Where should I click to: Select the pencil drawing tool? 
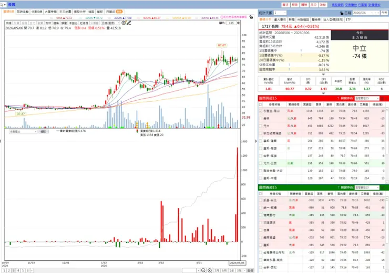[x=129, y=23]
